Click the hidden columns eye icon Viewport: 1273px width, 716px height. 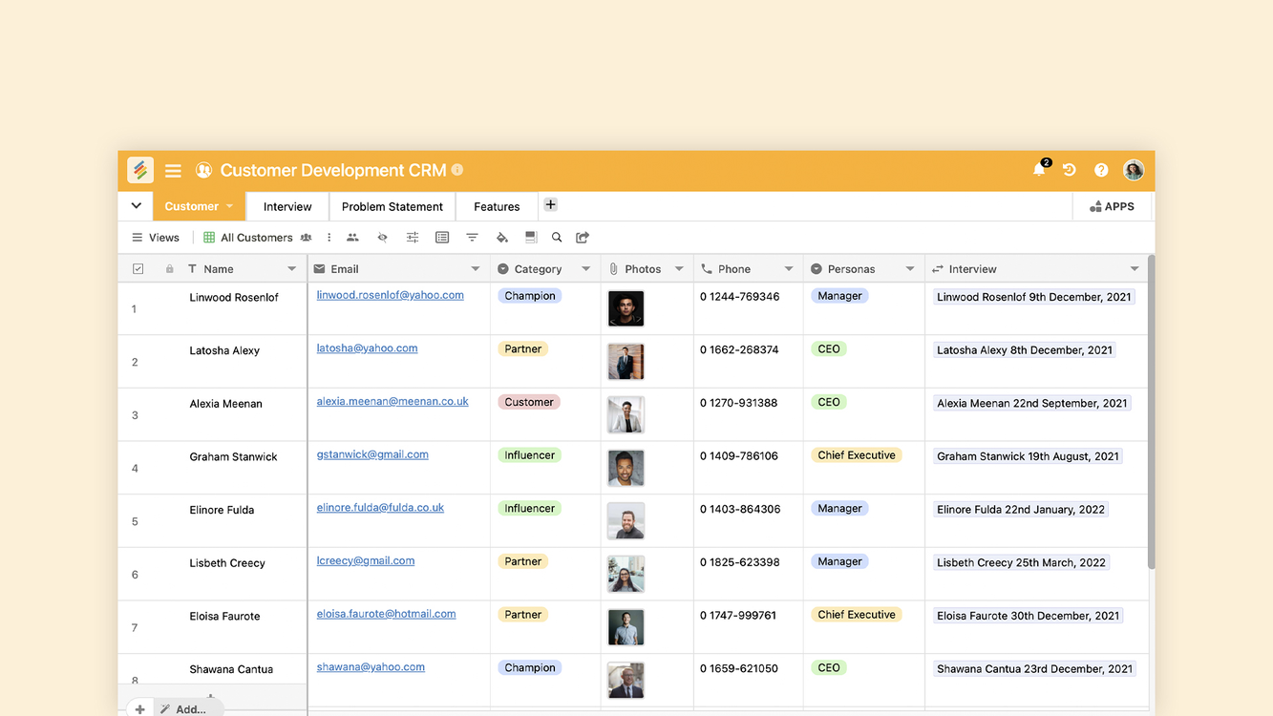click(382, 238)
